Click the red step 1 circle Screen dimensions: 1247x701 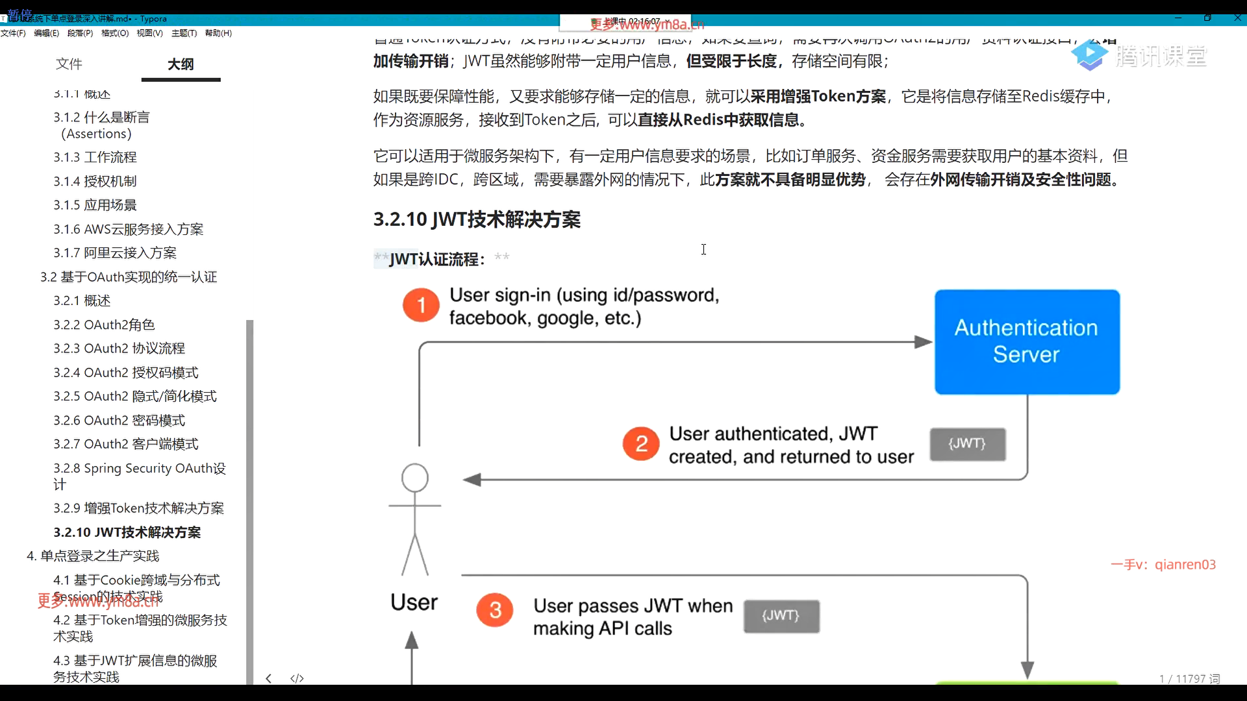[x=421, y=305]
